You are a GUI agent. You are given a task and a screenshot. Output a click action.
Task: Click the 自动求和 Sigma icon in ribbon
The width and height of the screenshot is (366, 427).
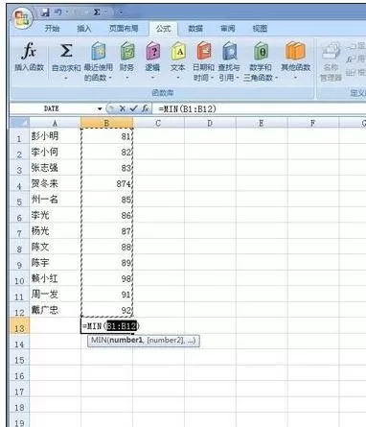(66, 50)
